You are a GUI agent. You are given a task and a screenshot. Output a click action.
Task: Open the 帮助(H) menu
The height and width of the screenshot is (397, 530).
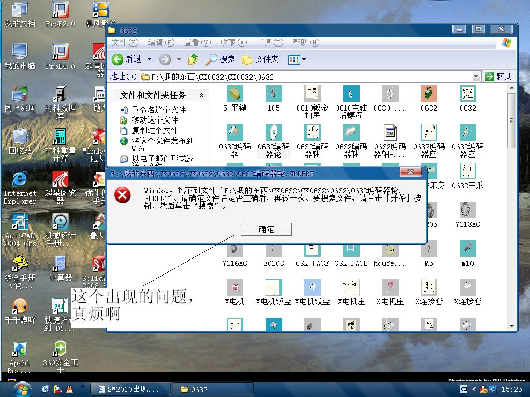point(306,42)
